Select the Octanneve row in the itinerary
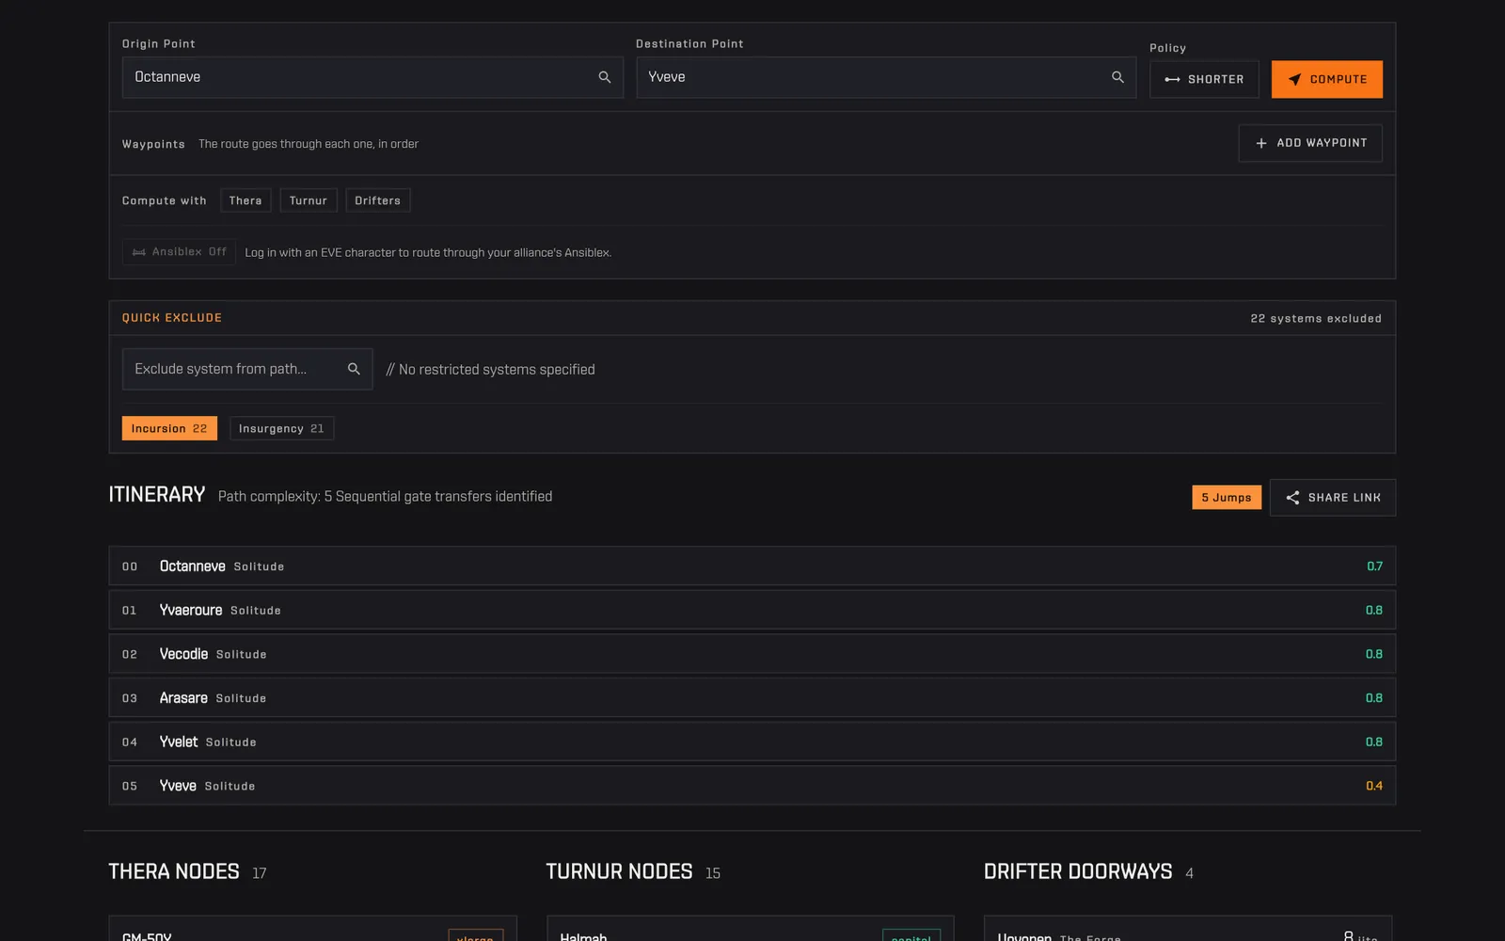The image size is (1505, 941). (752, 566)
